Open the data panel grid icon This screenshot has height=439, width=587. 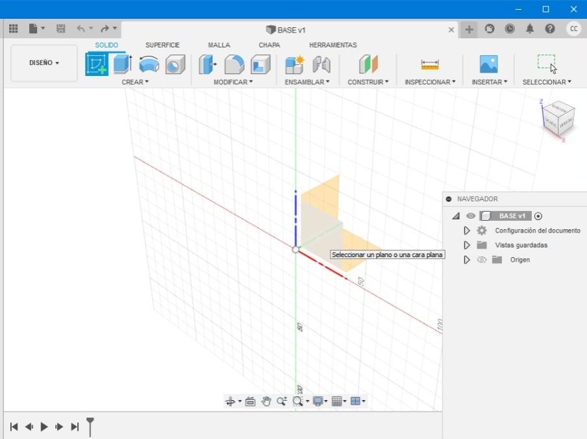pyautogui.click(x=13, y=29)
